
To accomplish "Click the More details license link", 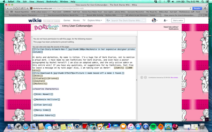I will pyautogui.click(x=174, y=78).
